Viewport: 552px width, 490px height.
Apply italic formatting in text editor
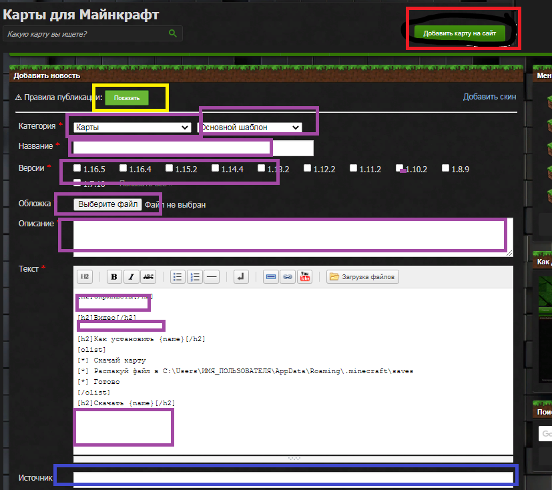point(131,276)
